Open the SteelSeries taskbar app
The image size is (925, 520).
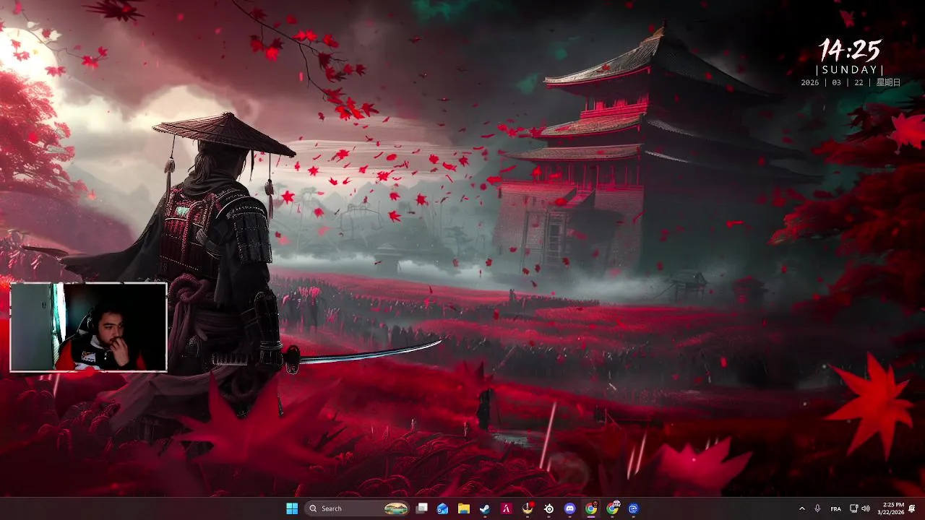click(x=549, y=508)
